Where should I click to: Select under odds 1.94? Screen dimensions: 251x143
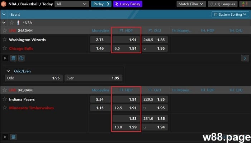coord(155,127)
